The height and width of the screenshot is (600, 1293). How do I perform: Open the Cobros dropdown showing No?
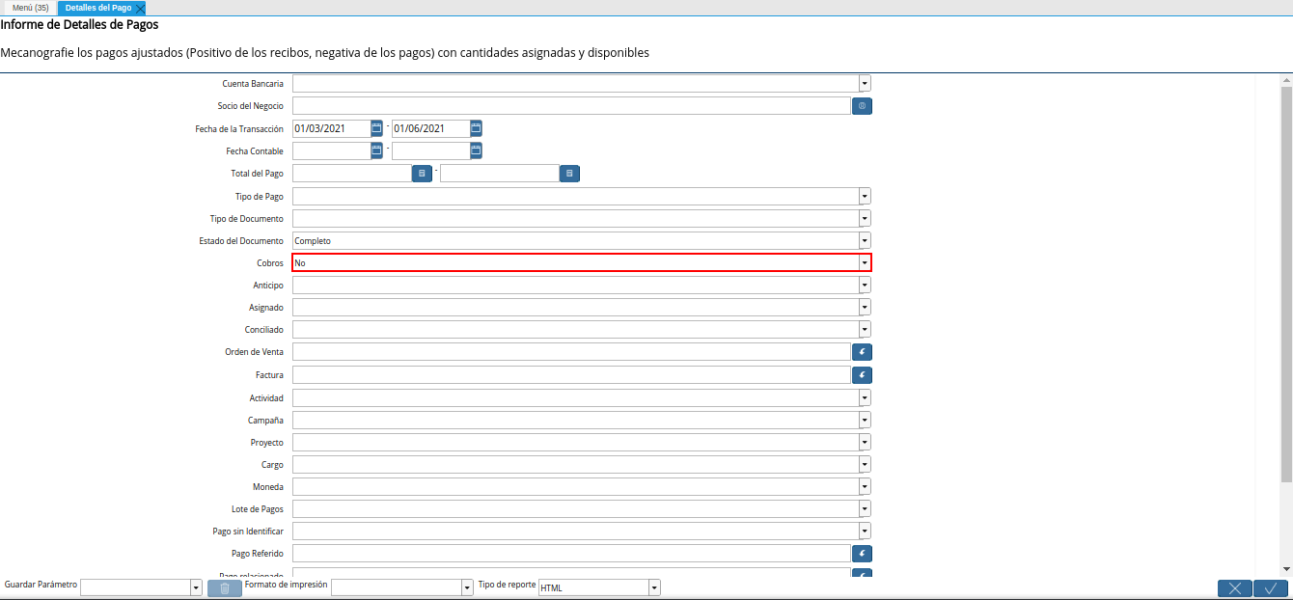click(x=865, y=262)
